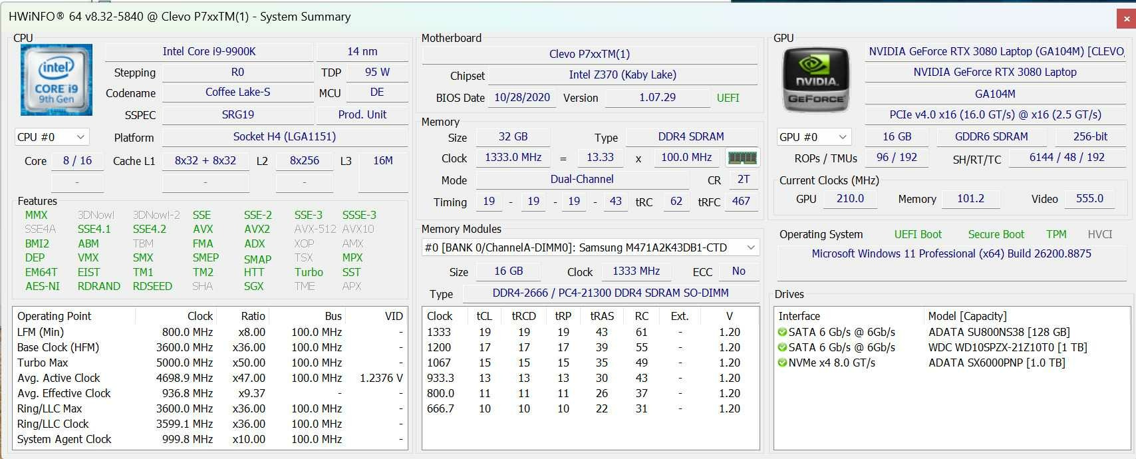Click the Clevo P7xxTM(1) motherboard name

coord(589,54)
